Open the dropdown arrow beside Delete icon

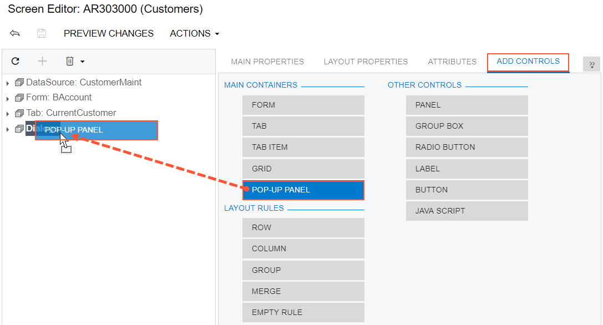point(83,62)
